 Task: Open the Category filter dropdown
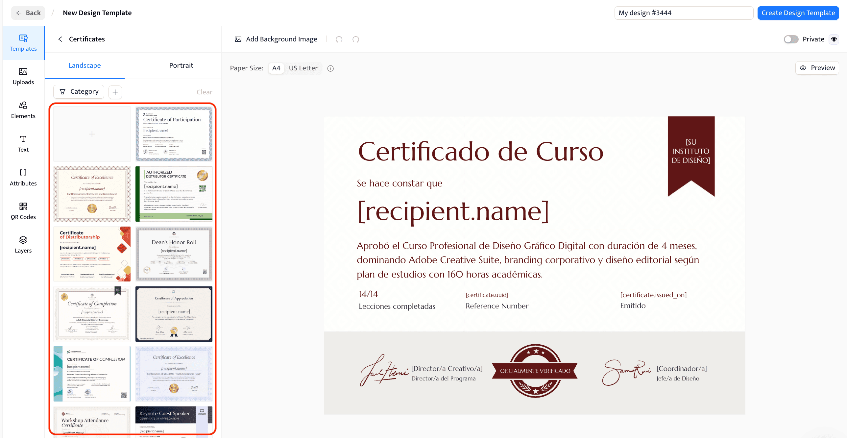(79, 92)
